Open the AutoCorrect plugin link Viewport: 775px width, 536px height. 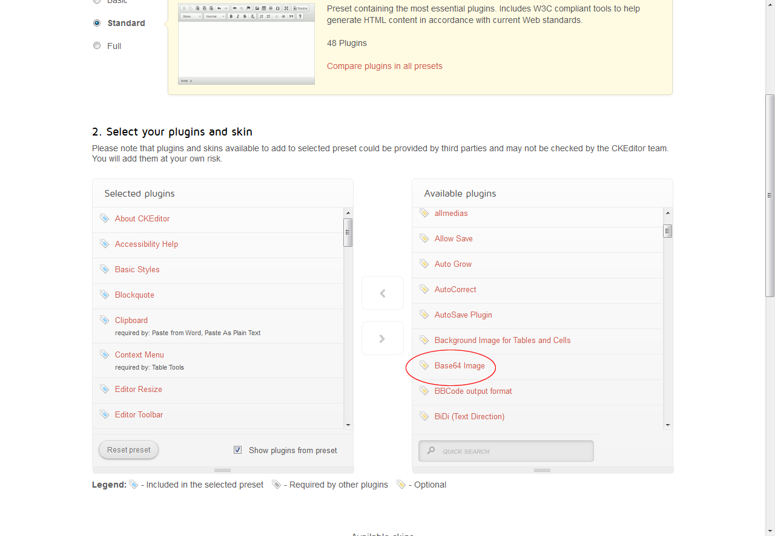(x=455, y=289)
